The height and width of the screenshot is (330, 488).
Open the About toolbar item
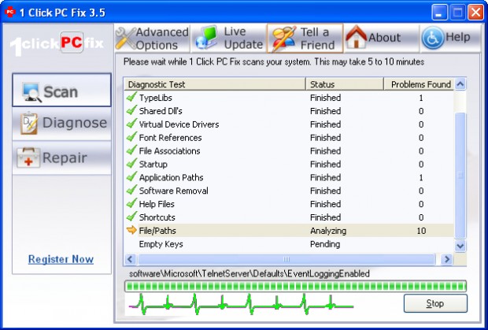click(x=382, y=38)
